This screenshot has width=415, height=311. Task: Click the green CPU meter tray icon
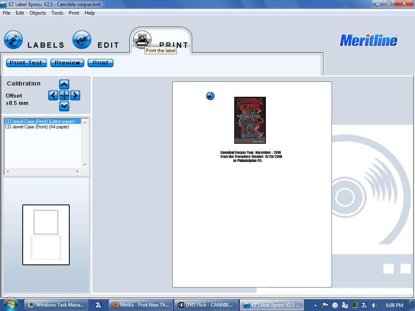tap(355, 305)
